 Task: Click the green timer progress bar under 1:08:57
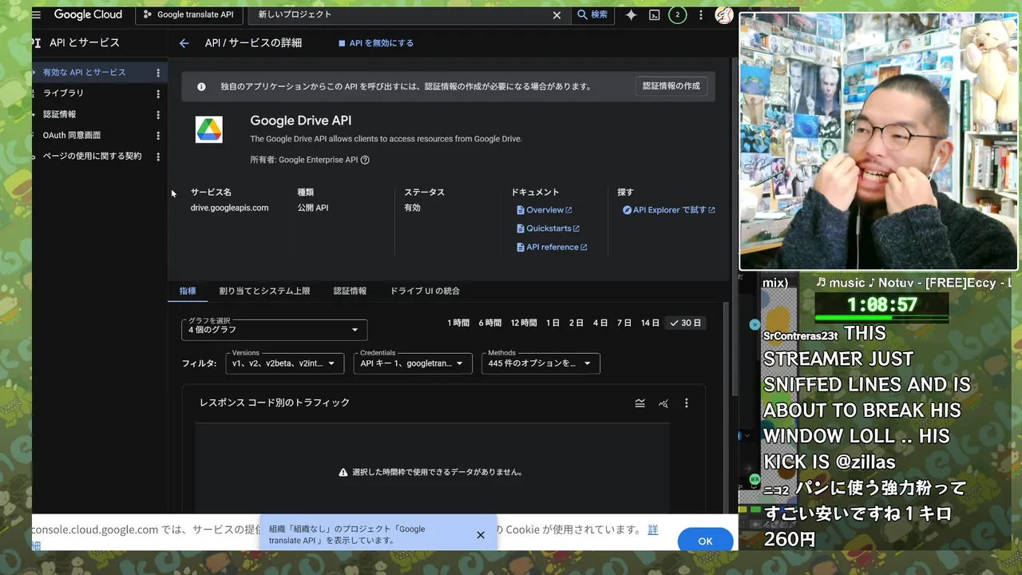coord(881,318)
